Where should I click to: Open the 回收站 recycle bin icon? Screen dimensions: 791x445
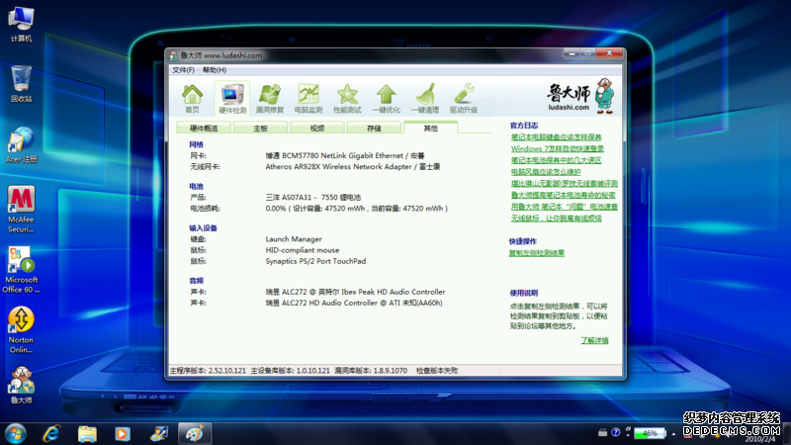coord(21,84)
